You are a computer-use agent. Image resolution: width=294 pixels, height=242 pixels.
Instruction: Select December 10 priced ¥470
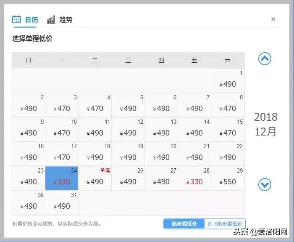(62, 130)
